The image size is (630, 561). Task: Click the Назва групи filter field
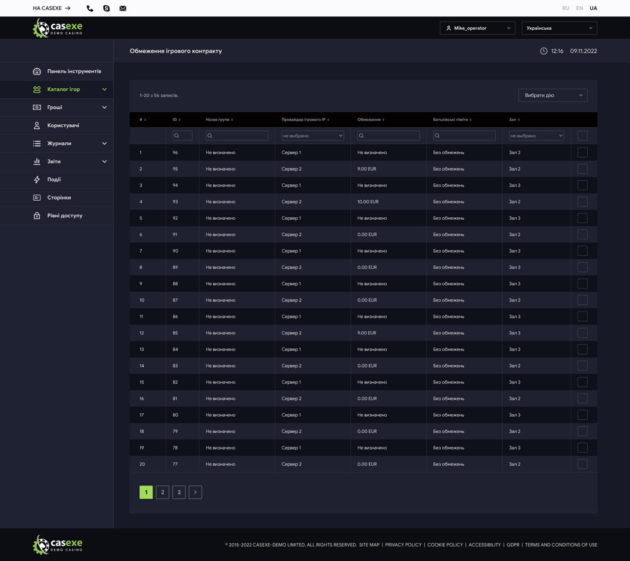(237, 136)
